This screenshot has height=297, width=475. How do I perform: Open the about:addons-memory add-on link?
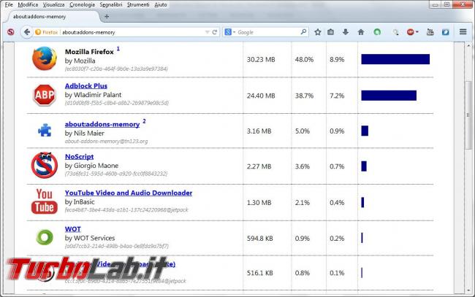(102, 124)
